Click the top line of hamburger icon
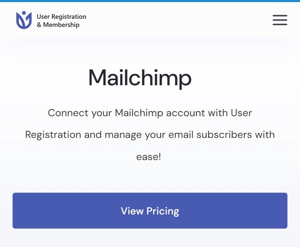Screen dimensions: 300x247 280,15
